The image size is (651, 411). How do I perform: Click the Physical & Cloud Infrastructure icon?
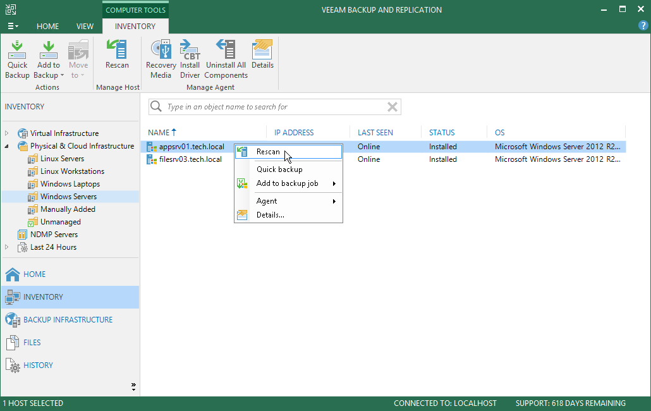(x=22, y=146)
